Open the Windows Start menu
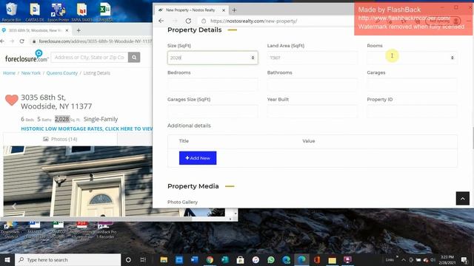The width and height of the screenshot is (474, 266). point(7,259)
